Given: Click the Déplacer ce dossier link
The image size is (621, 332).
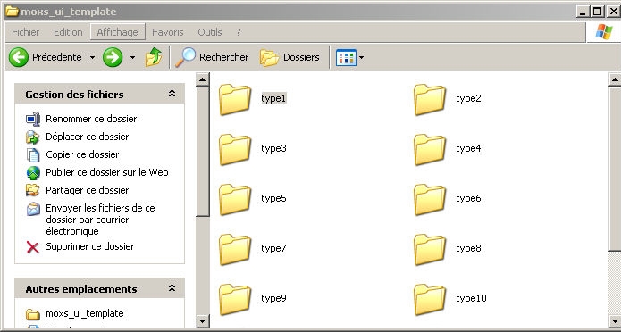Looking at the screenshot, I should [x=88, y=137].
